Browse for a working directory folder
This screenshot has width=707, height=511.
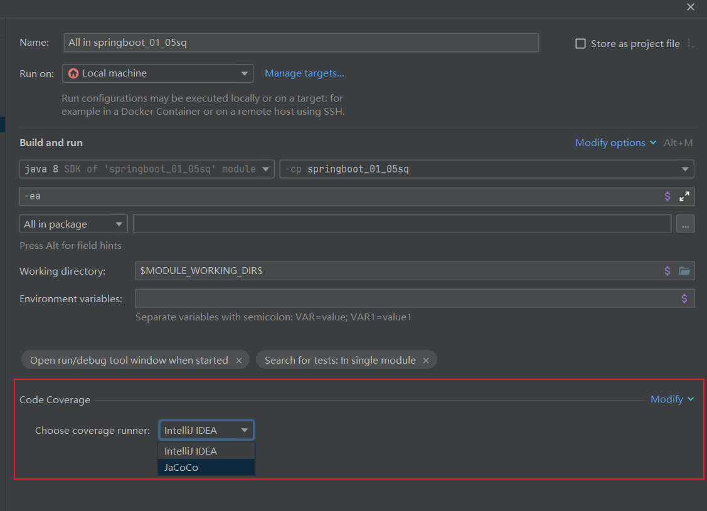(684, 271)
